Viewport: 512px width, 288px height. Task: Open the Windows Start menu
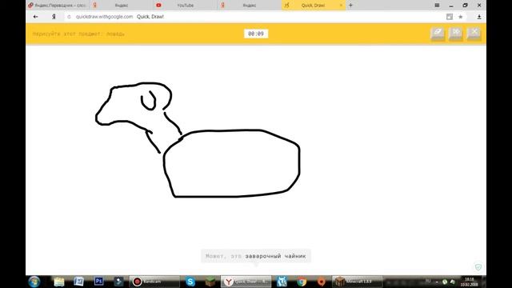click(34, 282)
